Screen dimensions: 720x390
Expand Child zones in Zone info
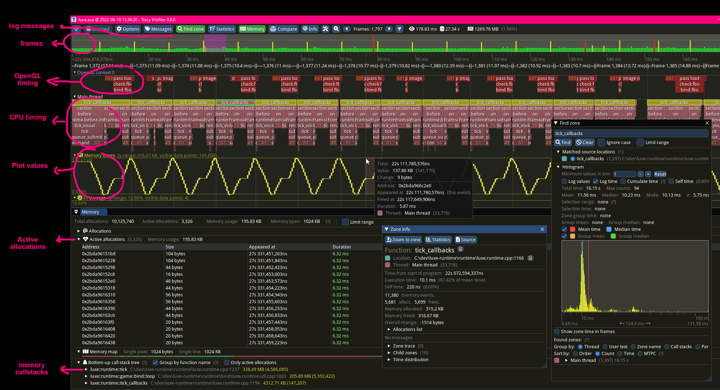pos(389,353)
